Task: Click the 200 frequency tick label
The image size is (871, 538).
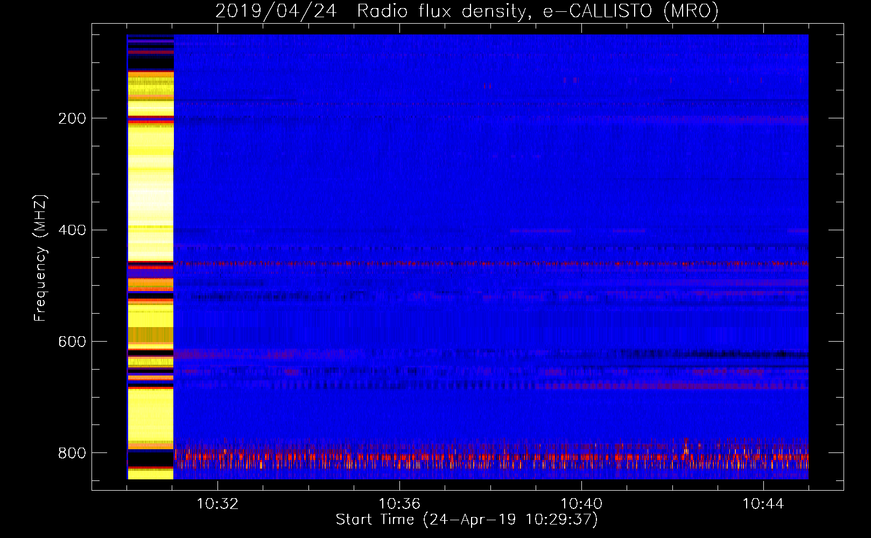Action: (72, 118)
